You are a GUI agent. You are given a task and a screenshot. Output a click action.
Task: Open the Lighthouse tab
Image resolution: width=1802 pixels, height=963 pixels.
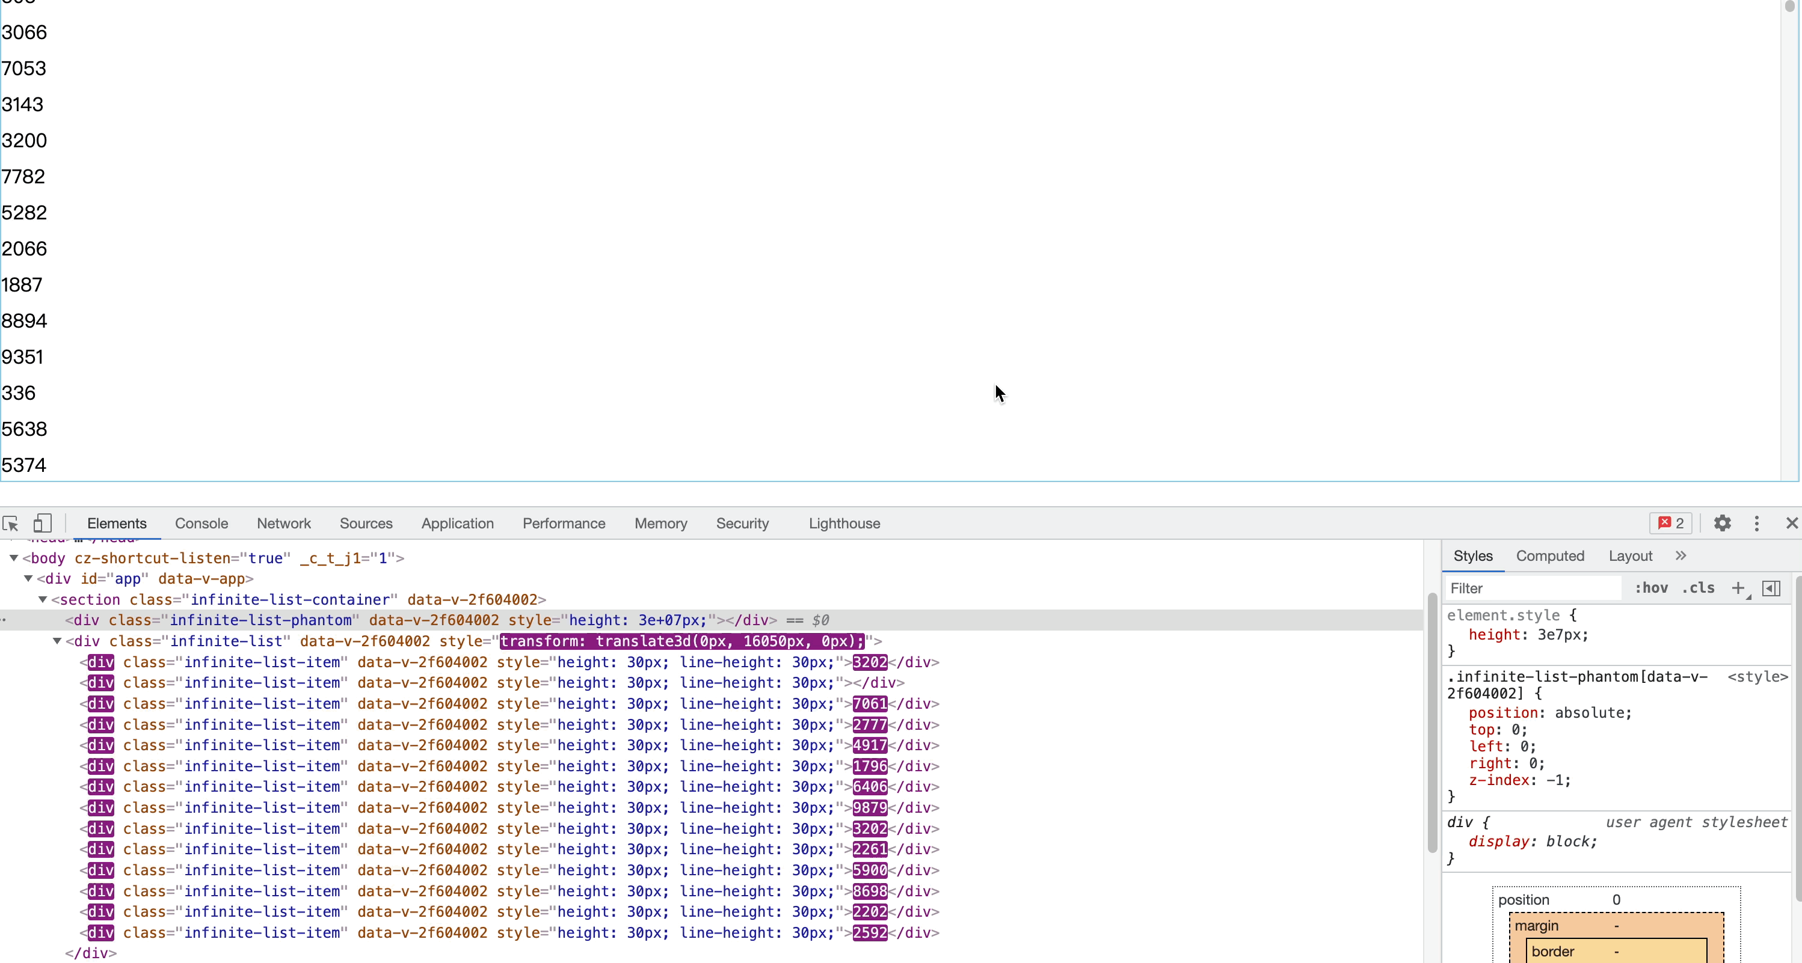coord(844,523)
